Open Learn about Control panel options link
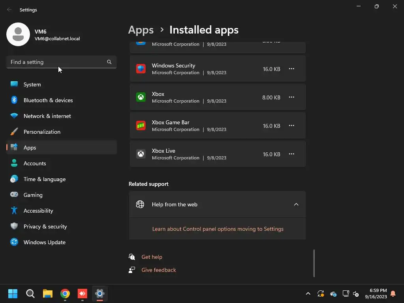The width and height of the screenshot is (404, 303). click(218, 229)
